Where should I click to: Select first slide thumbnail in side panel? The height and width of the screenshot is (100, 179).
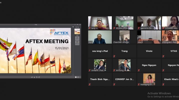point(77,31)
